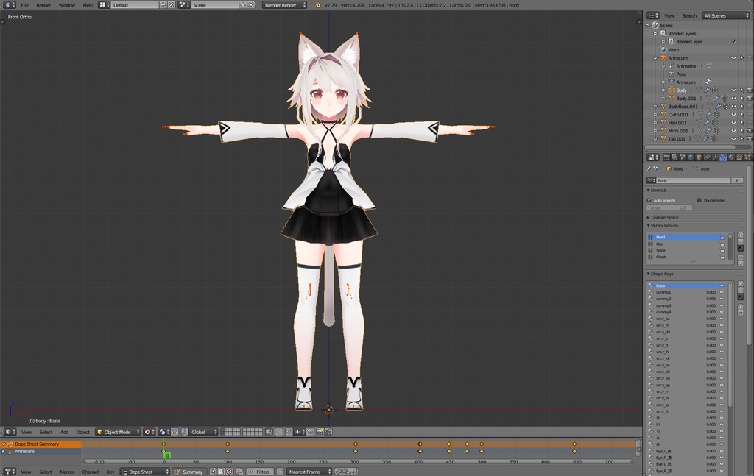The image size is (754, 476).
Task: Open the Modifiers properties tab
Action: 715,157
